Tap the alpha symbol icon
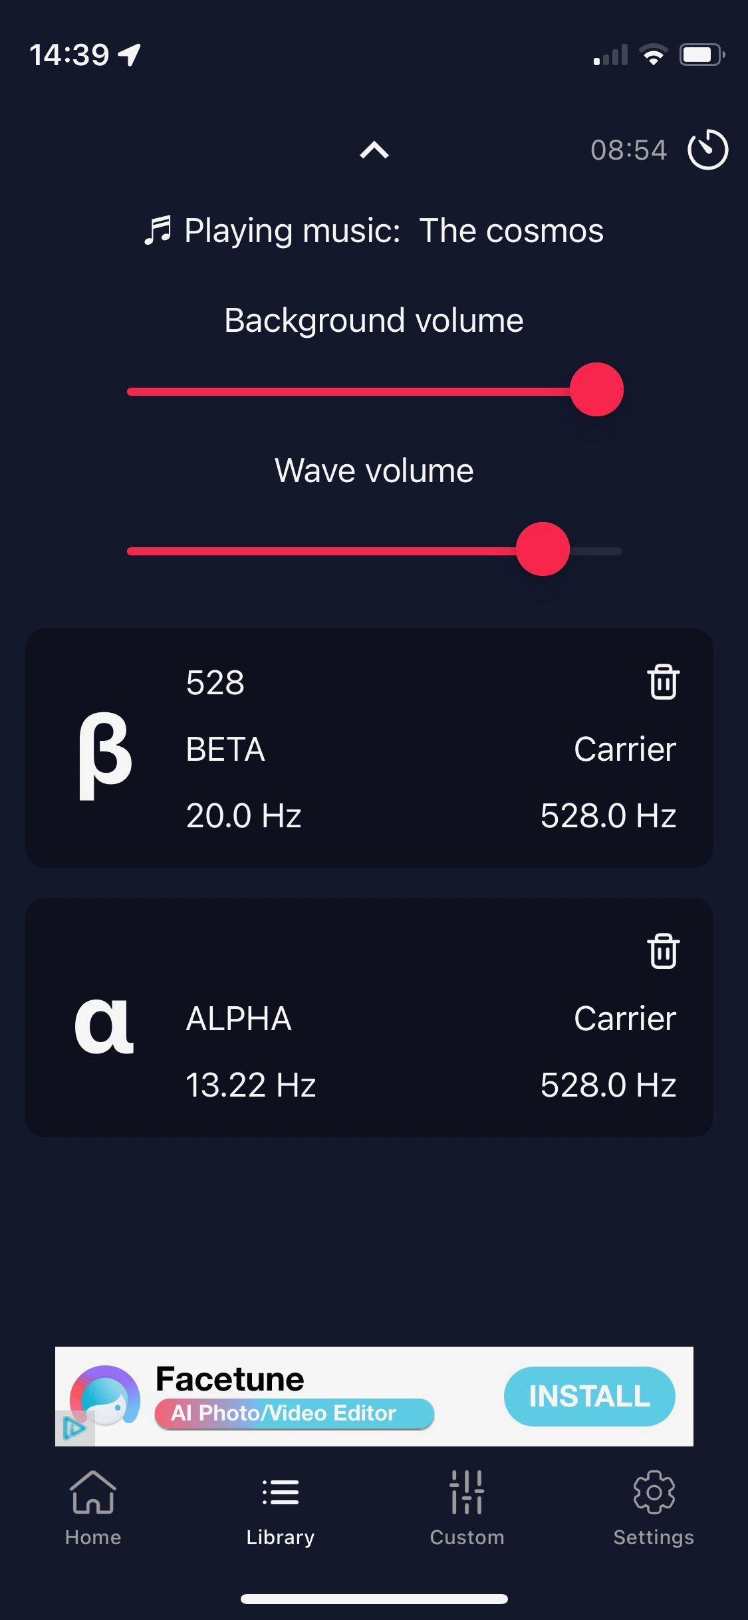This screenshot has height=1620, width=748. click(x=104, y=1026)
